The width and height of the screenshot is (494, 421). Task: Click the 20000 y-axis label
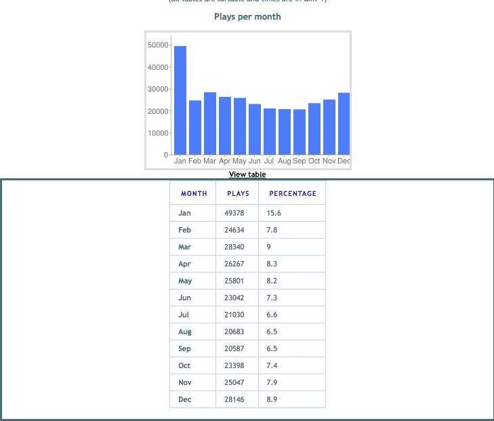point(158,111)
